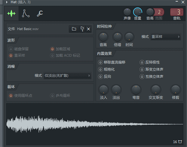Open the sample settings waveform tab
The width and height of the screenshot is (187, 147).
coord(11,13)
